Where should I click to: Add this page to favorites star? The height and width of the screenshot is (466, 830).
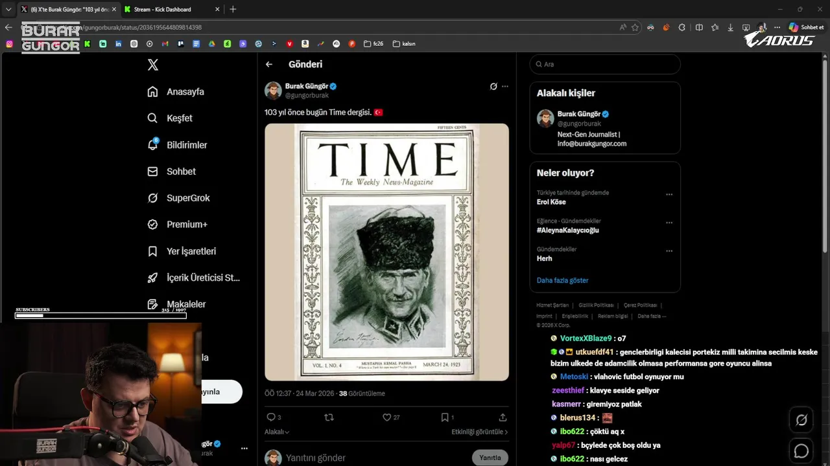[635, 27]
